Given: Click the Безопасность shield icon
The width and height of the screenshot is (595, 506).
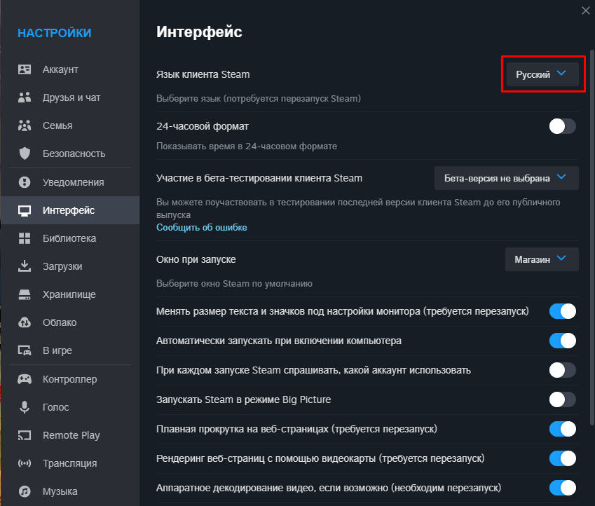Looking at the screenshot, I should pyautogui.click(x=25, y=153).
